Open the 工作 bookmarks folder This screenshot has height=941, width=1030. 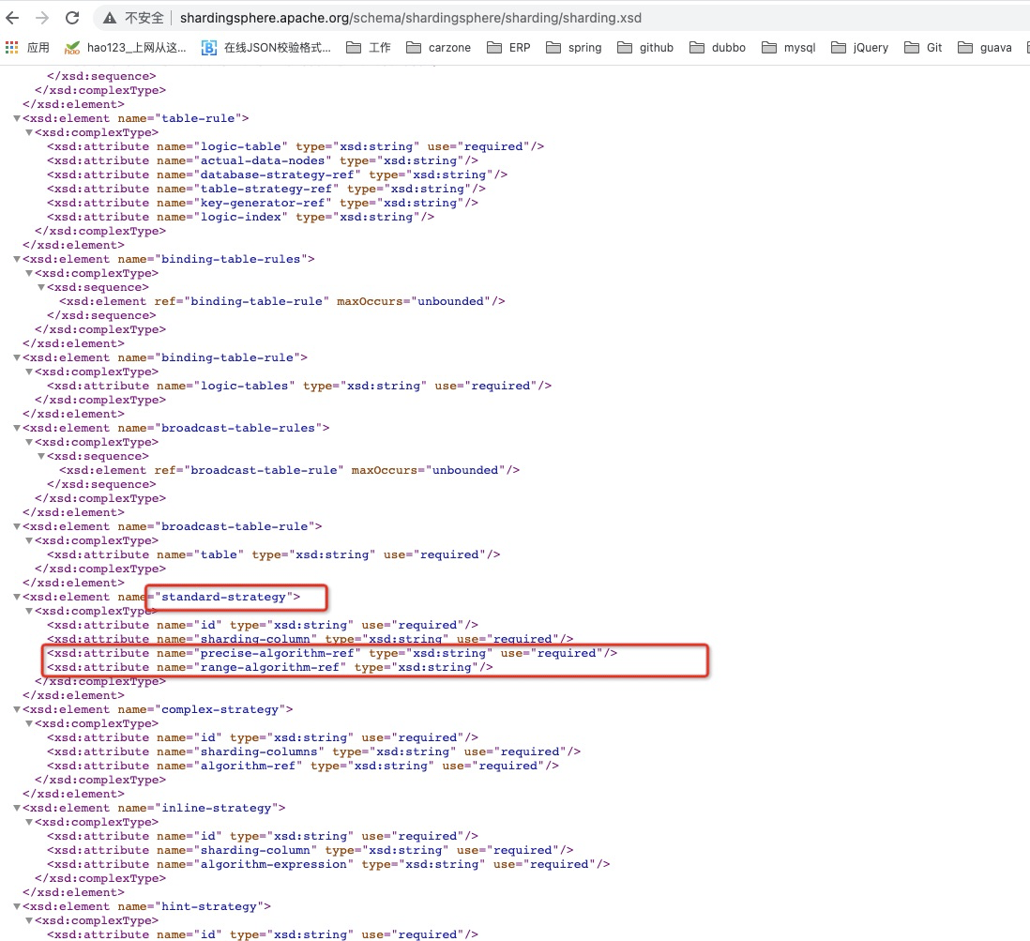[369, 47]
